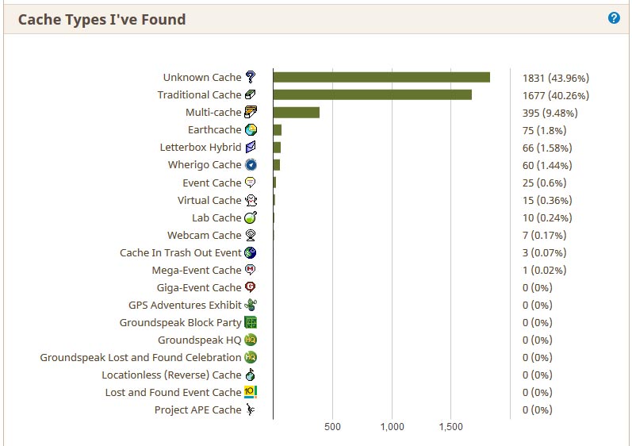
Task: Click the 'Unknown Cache' label
Action: pos(202,77)
